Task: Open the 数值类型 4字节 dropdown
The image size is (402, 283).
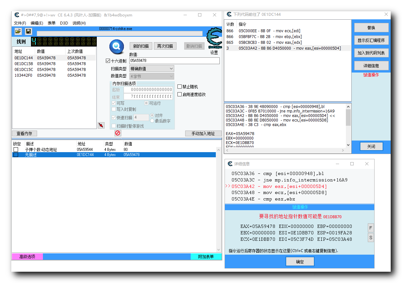Action: click(x=152, y=76)
